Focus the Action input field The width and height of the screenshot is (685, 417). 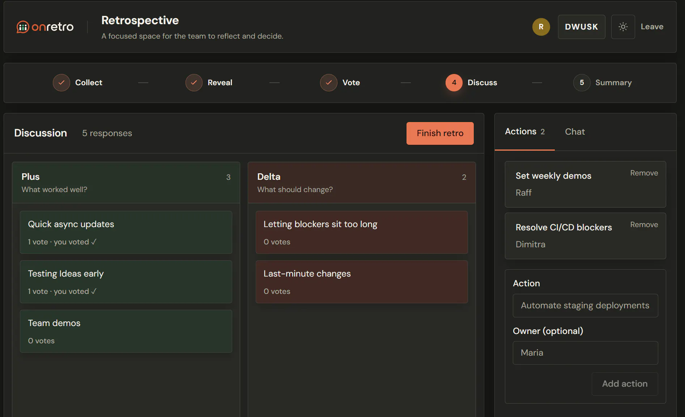pyautogui.click(x=585, y=305)
